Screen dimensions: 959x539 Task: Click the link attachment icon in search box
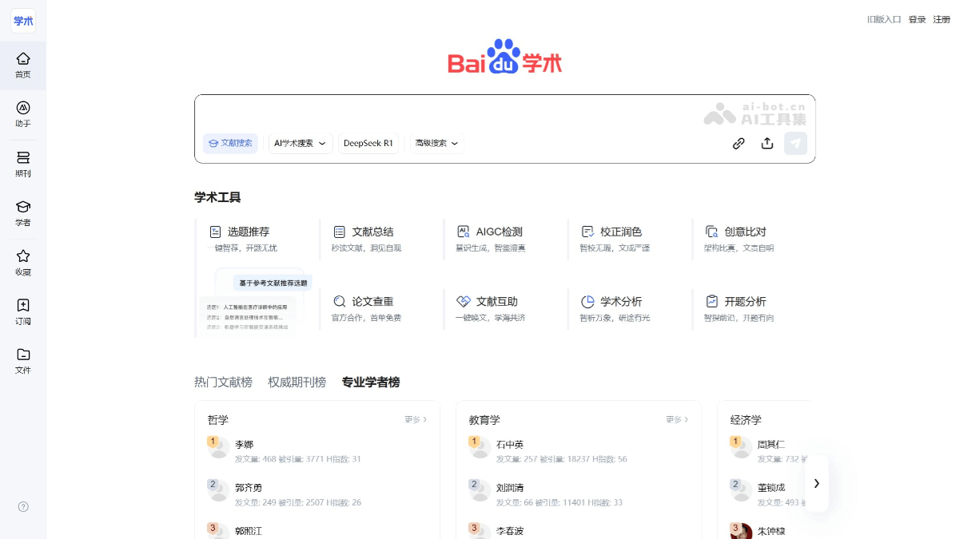(x=738, y=144)
